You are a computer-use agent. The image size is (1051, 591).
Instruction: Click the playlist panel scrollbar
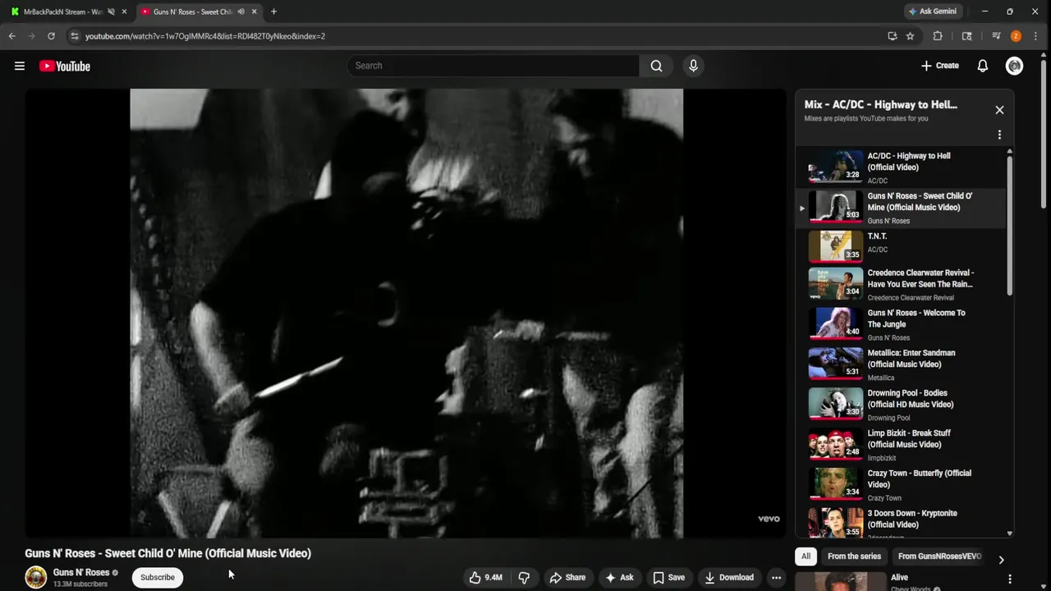(x=1010, y=226)
